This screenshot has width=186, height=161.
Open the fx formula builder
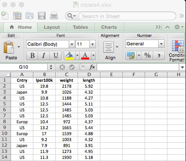click(92, 67)
